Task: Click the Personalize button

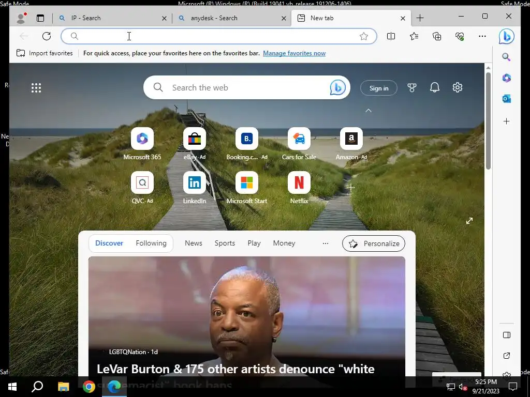Action: (374, 243)
